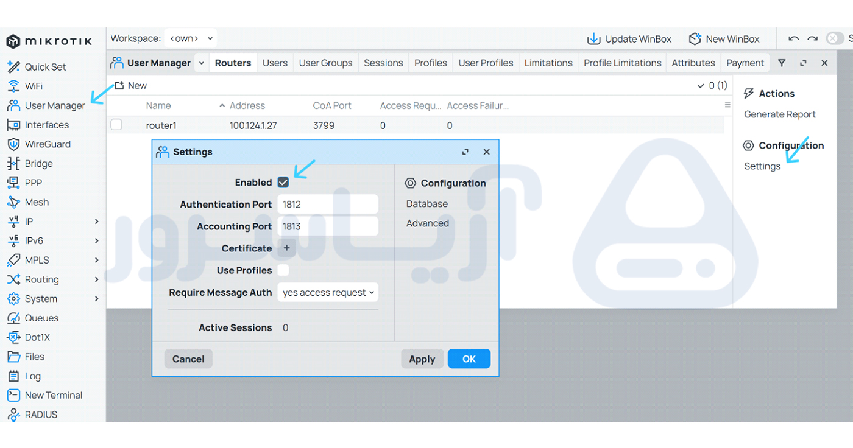853x448 pixels.
Task: Launch New Terminal from the sidebar
Action: tap(44, 396)
